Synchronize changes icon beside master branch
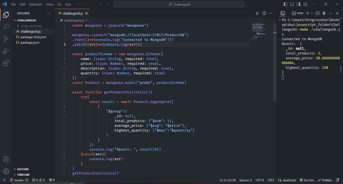 coord(27,180)
